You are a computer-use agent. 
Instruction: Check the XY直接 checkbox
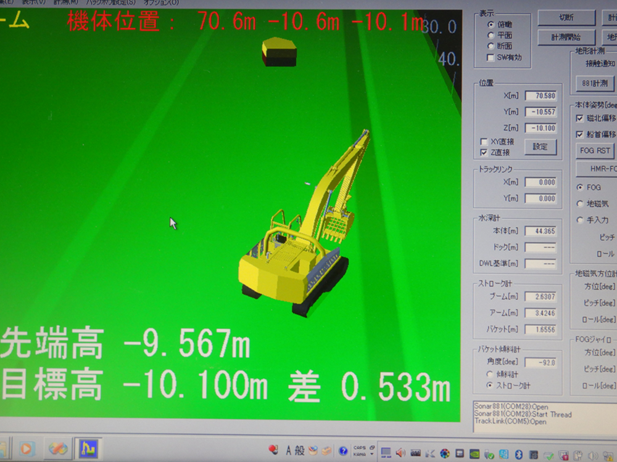pos(485,141)
